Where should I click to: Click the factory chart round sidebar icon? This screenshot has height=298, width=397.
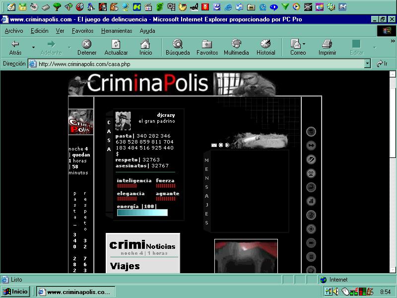click(x=311, y=201)
